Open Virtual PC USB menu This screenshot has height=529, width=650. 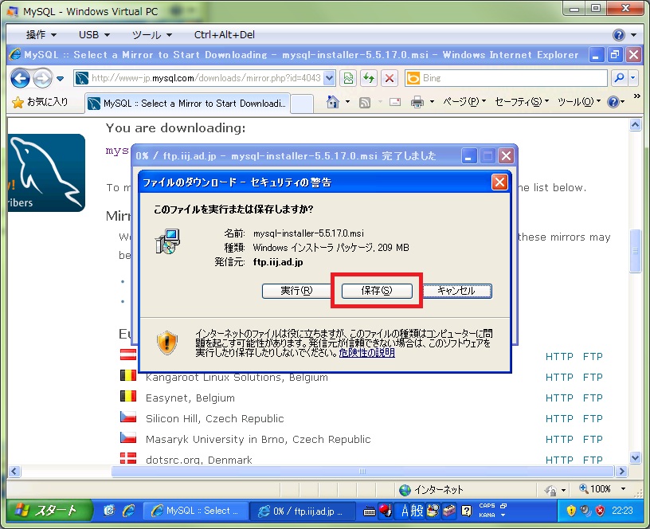point(94,35)
